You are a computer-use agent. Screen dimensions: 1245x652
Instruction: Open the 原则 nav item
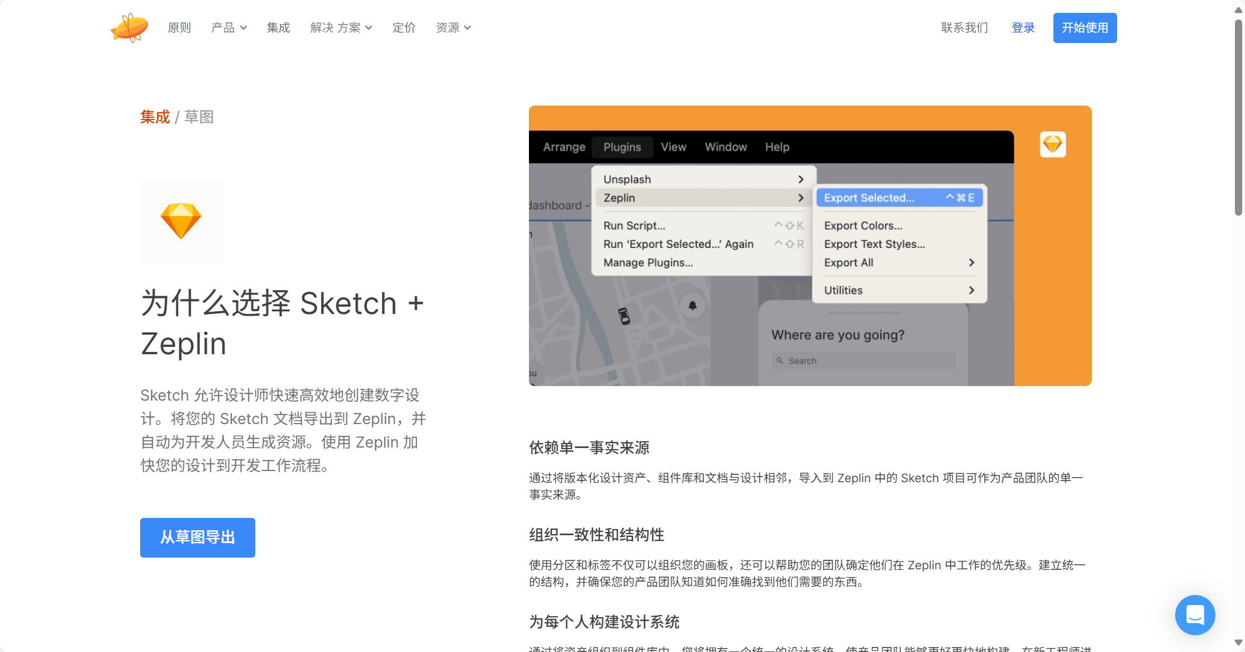(x=179, y=28)
